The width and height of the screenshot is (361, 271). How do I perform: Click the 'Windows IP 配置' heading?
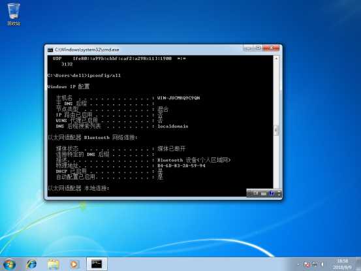pos(68,87)
